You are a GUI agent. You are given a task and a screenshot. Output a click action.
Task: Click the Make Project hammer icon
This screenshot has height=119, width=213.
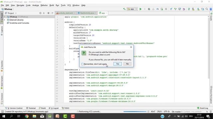pos(124,9)
